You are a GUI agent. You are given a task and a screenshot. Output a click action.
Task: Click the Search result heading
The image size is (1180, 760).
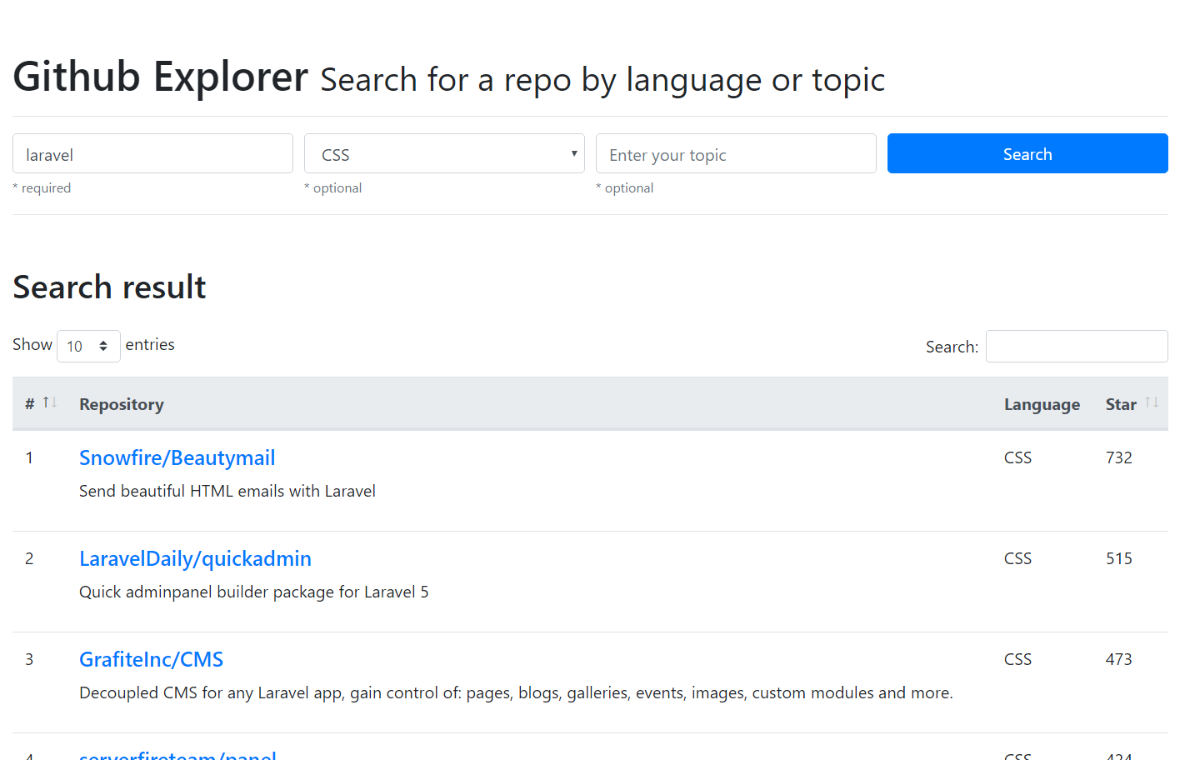pyautogui.click(x=109, y=287)
